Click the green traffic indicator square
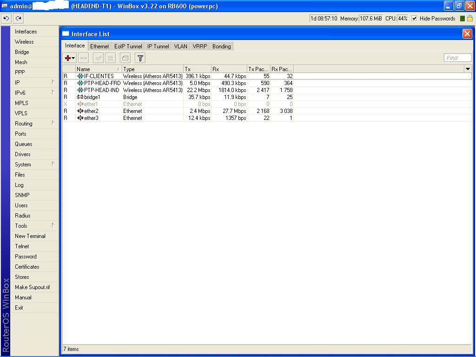The width and height of the screenshot is (476, 357). click(x=463, y=19)
